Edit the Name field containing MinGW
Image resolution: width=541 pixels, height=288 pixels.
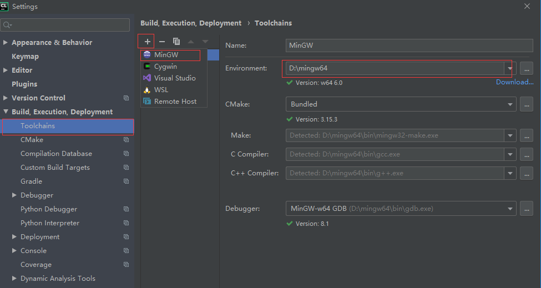(409, 46)
